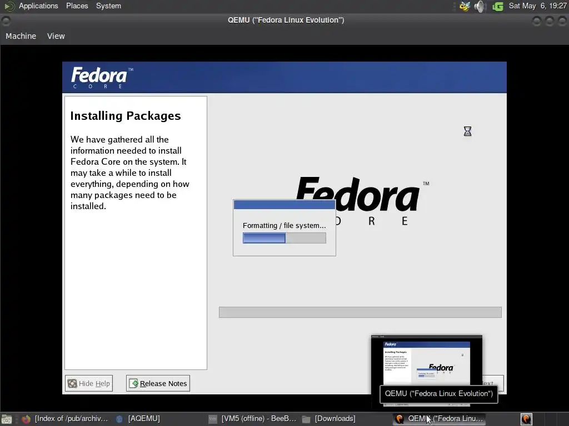Click the Release Notes button
The image size is (569, 426).
[x=158, y=383]
